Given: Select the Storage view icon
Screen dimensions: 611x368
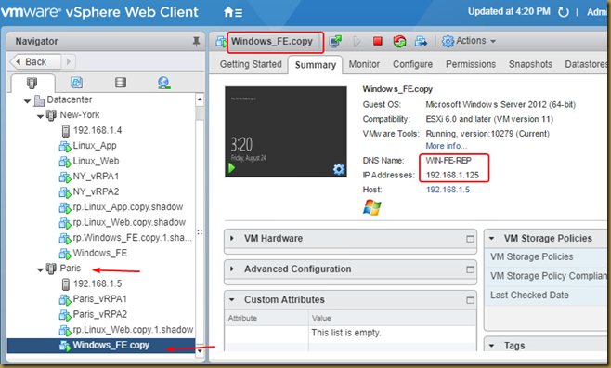Looking at the screenshot, I should [x=121, y=83].
